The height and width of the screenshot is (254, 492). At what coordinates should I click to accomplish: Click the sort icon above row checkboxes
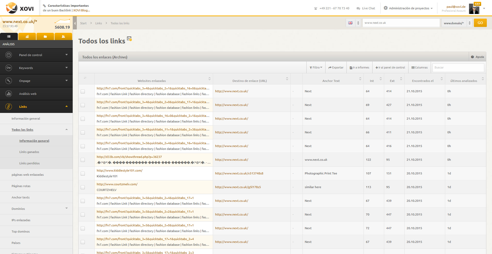tap(85, 78)
